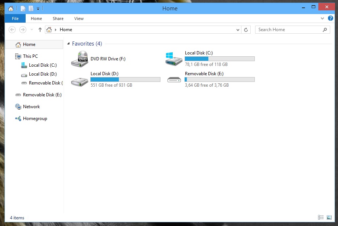Click the Removable Disk (E:) capacity bar
This screenshot has width=338, height=226.
click(x=220, y=80)
